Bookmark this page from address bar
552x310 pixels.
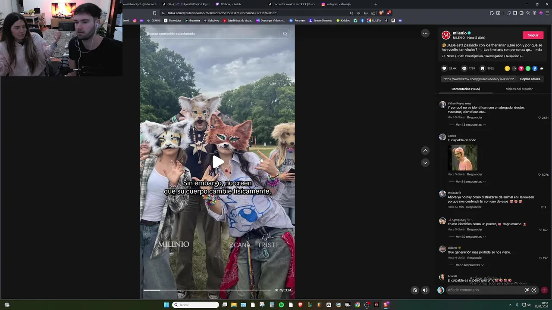154,13
